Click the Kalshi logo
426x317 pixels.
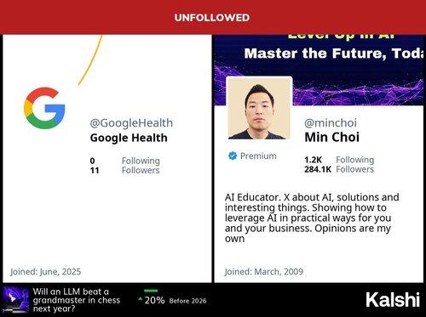pyautogui.click(x=393, y=300)
